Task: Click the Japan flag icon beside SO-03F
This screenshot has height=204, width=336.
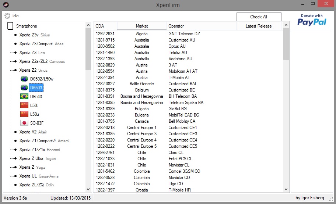Action: tap(24, 123)
